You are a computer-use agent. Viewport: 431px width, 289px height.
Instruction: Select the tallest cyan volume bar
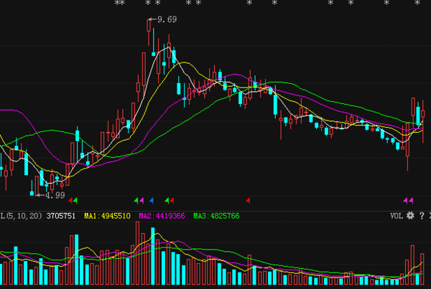click(153, 256)
